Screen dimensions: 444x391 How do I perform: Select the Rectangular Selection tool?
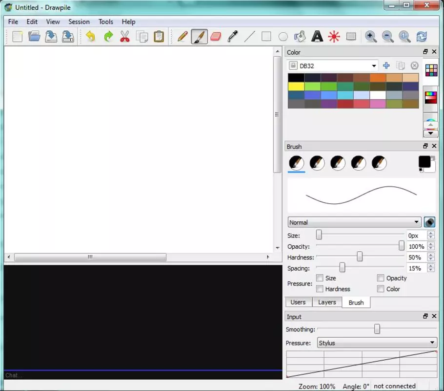[351, 37]
